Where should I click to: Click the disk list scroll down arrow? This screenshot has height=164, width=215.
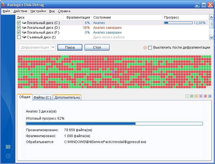pyautogui.click(x=211, y=37)
